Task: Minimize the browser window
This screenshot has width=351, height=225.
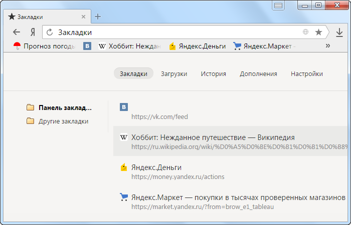Action: [305, 5]
